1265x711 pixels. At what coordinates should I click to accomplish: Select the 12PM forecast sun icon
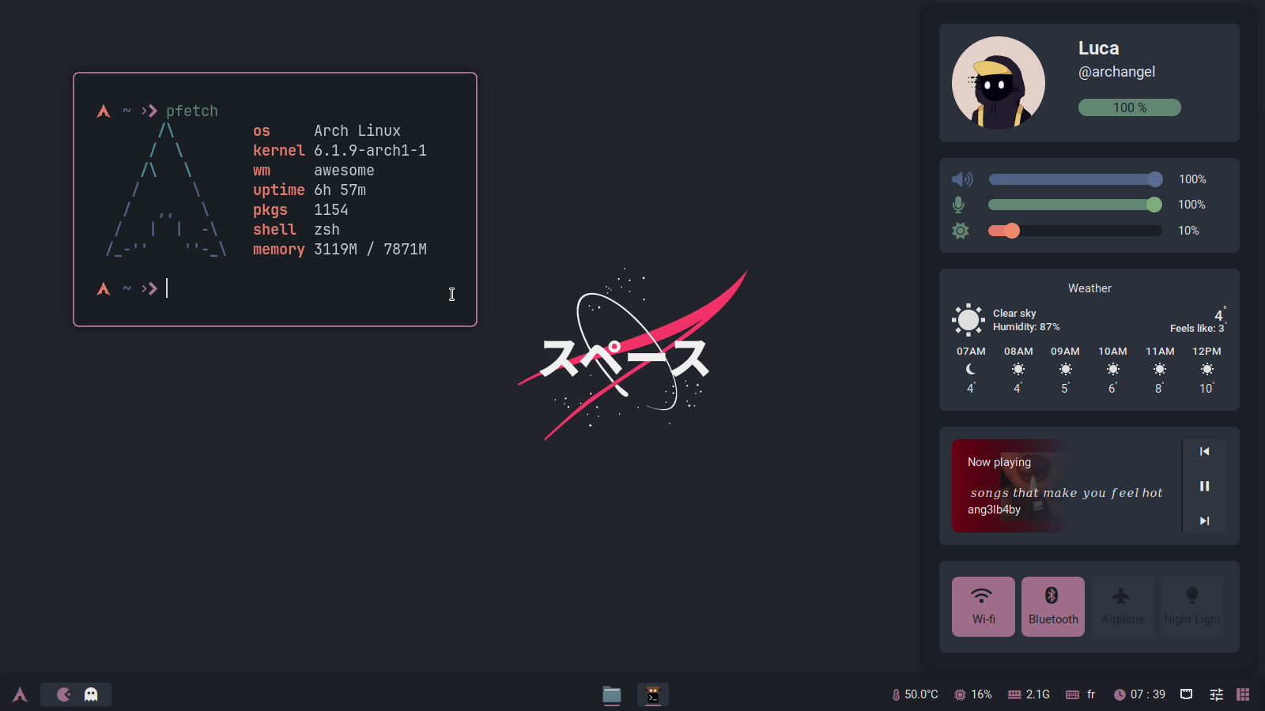coord(1207,369)
